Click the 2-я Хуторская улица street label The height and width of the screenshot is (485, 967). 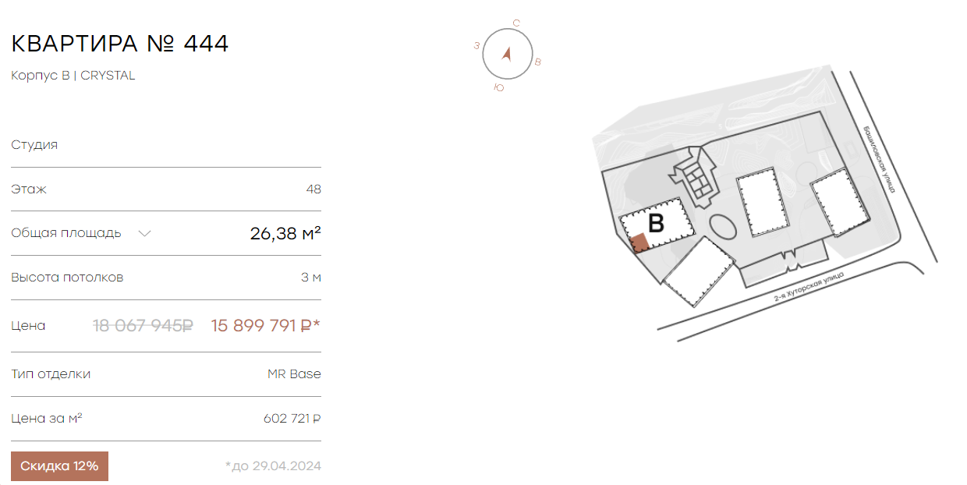[809, 285]
